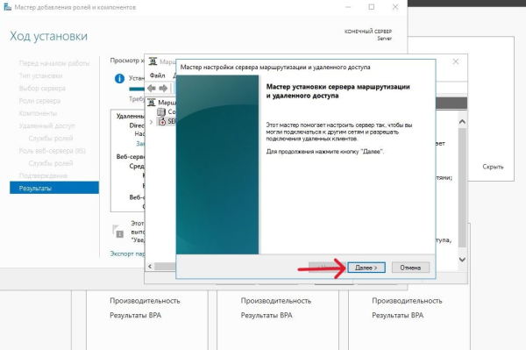The image size is (526, 350).
Task: Select Результаты step in roles wizard
Action: tap(54, 188)
